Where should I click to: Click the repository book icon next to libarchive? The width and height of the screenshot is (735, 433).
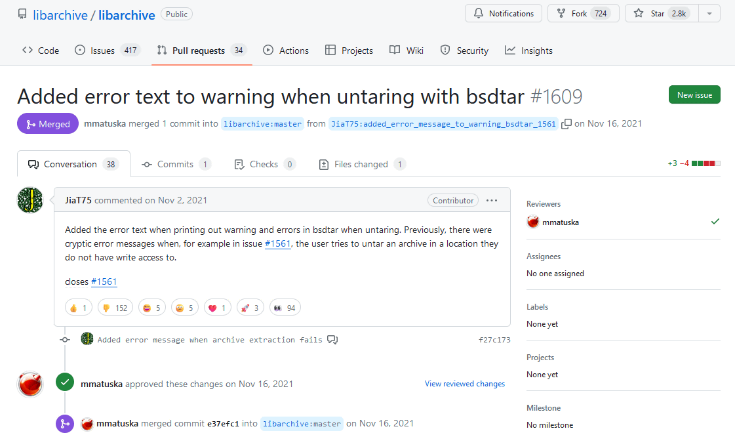[22, 13]
